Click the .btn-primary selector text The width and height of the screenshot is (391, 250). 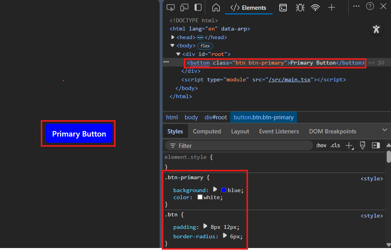pos(184,178)
